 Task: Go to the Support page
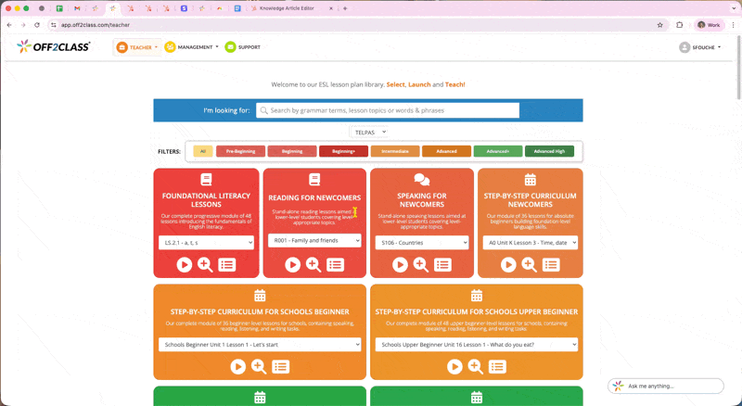pos(243,47)
